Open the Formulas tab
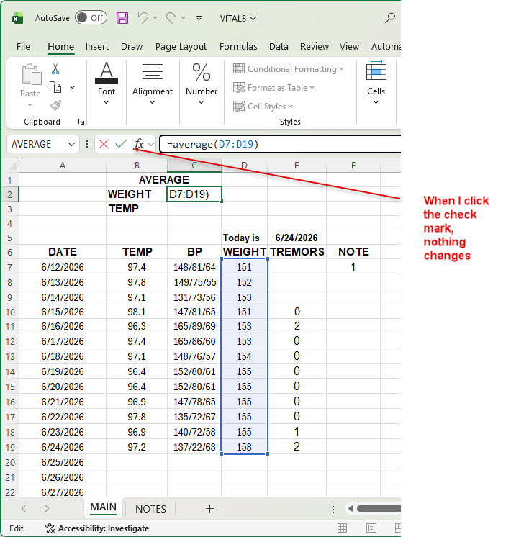511x537 pixels. point(238,47)
